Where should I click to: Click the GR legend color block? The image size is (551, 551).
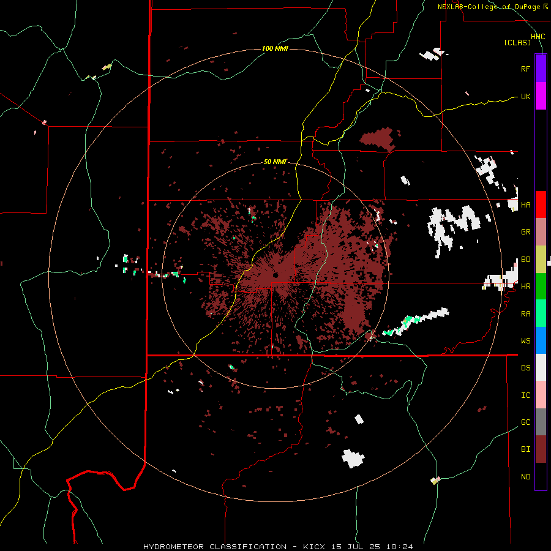(x=541, y=232)
